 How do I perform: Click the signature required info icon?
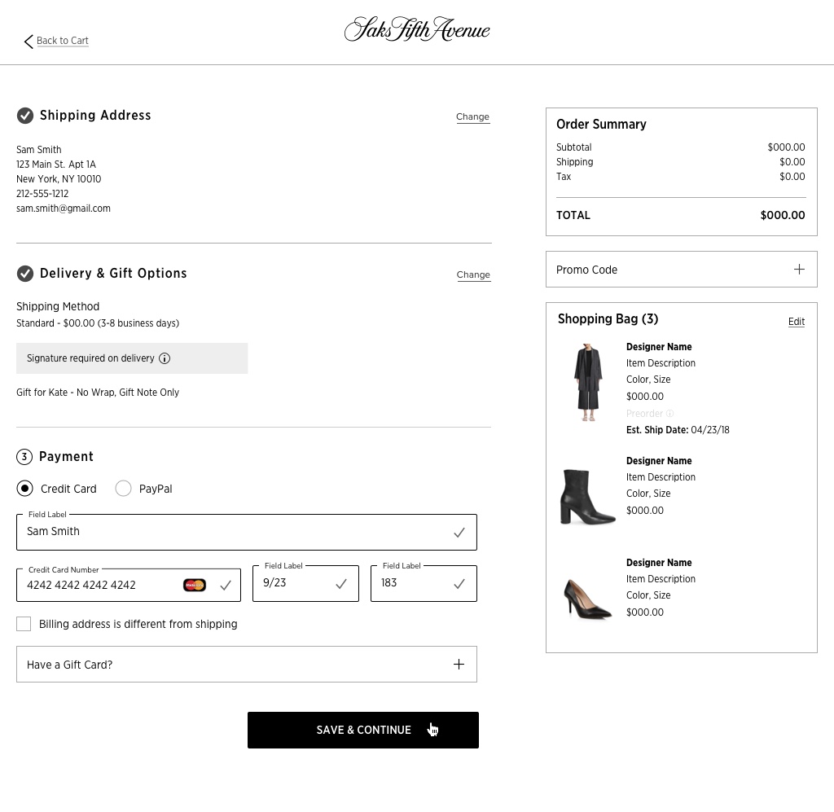click(165, 358)
